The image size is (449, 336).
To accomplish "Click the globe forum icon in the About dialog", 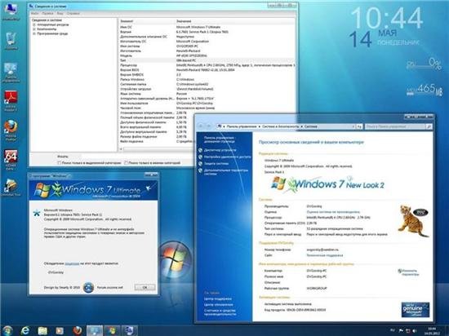I will pyautogui.click(x=88, y=287).
